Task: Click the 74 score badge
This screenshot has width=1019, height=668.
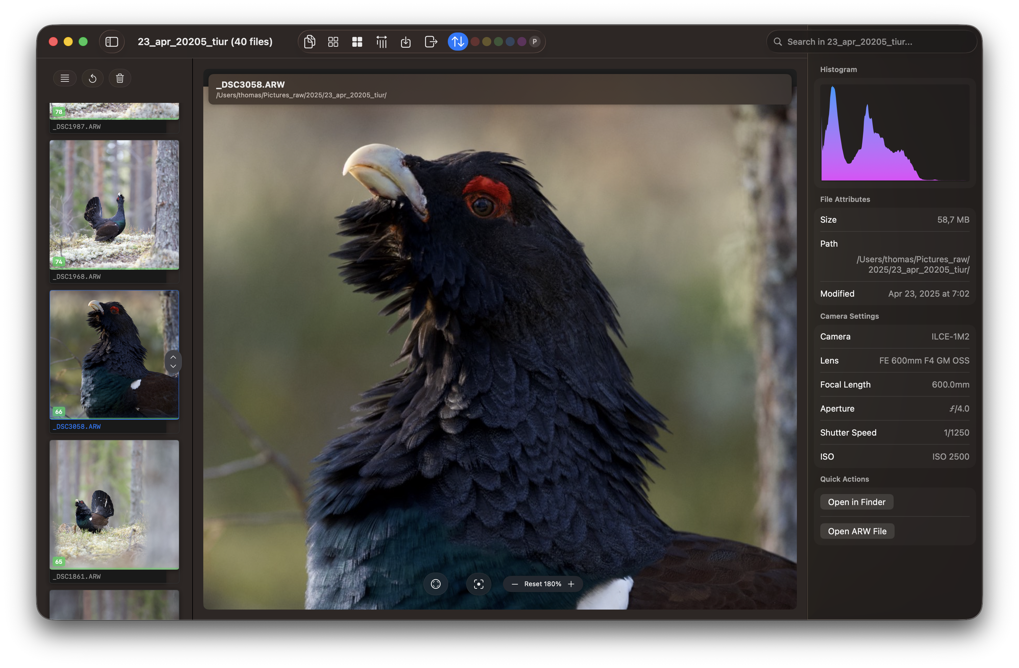Action: 59,262
